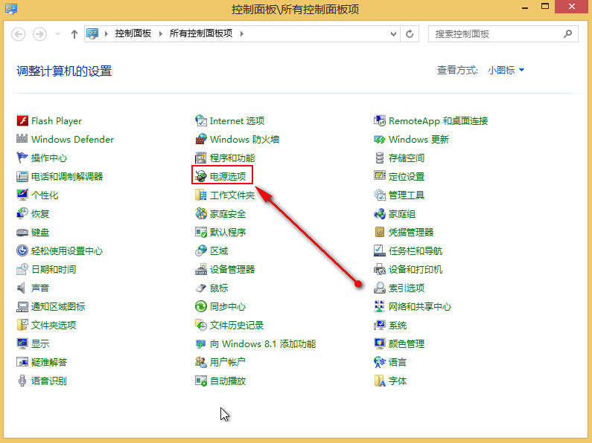
Task: Open the 任务栏和导航 link
Action: [x=416, y=251]
